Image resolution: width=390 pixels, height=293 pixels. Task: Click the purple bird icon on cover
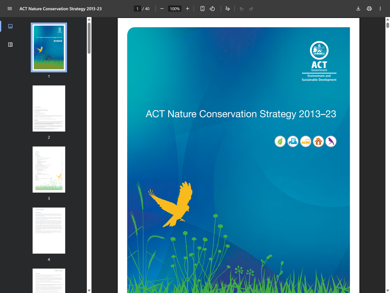331,141
